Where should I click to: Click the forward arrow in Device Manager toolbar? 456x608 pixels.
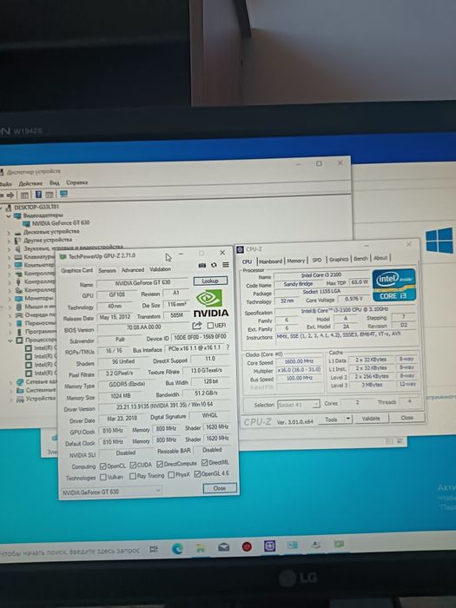[x=10, y=195]
